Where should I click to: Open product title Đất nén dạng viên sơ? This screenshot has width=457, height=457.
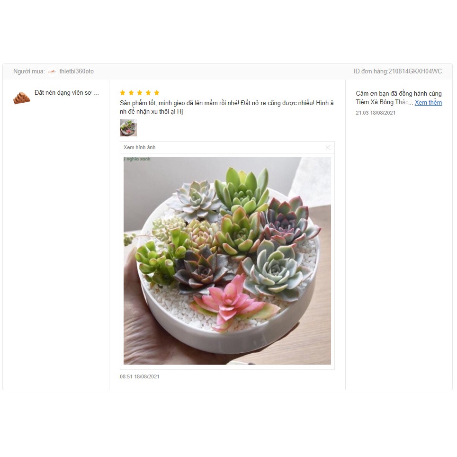[x=67, y=93]
